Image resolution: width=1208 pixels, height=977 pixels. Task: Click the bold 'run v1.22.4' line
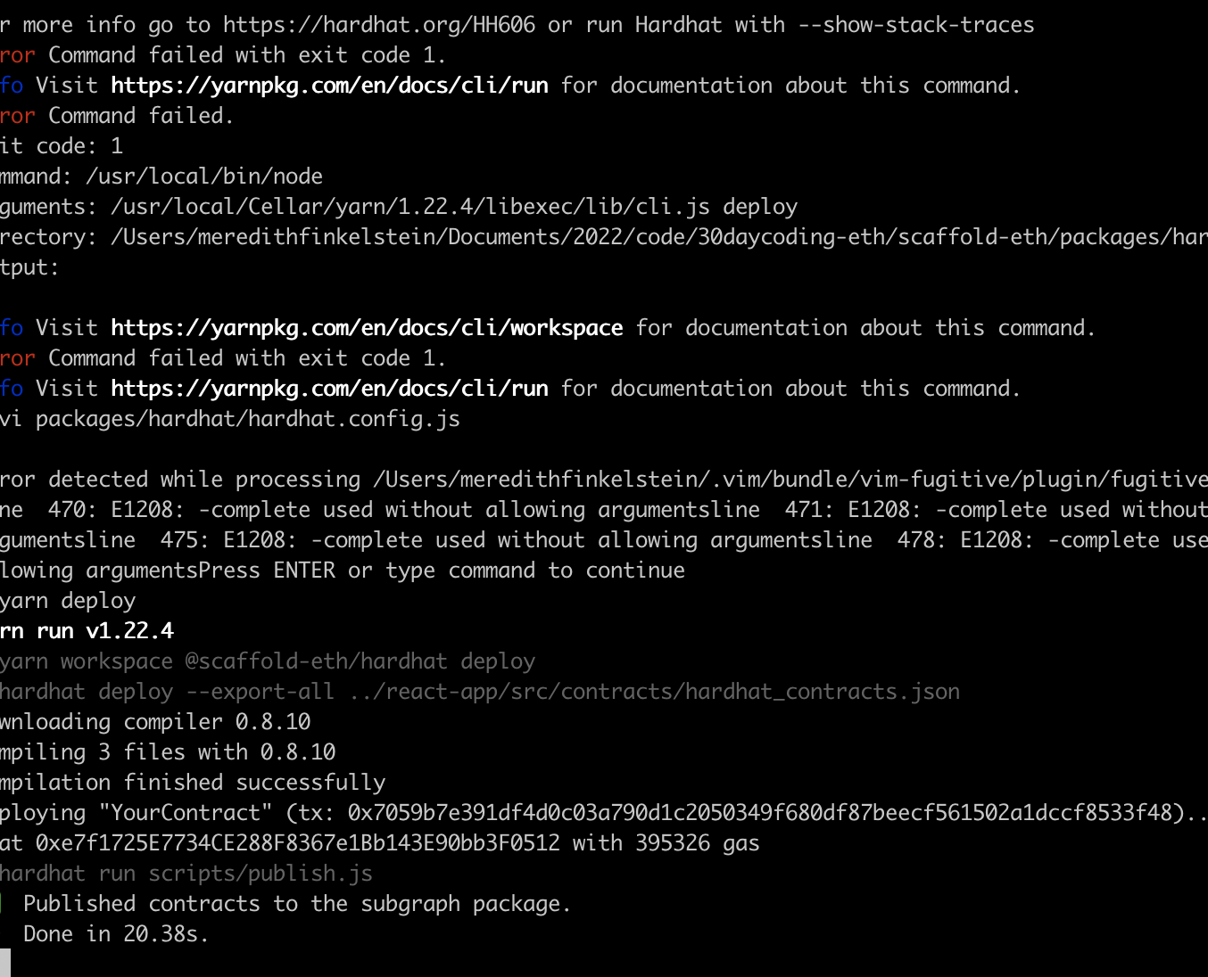[x=87, y=631]
